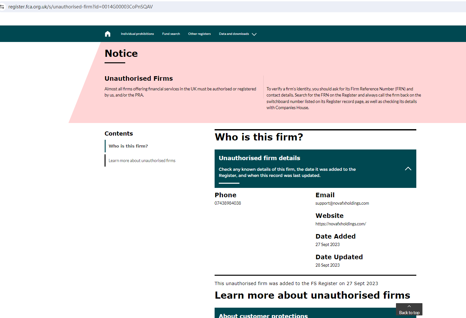Click the 'Unauthorised firm details' panel title
This screenshot has width=466, height=318.
(x=259, y=158)
